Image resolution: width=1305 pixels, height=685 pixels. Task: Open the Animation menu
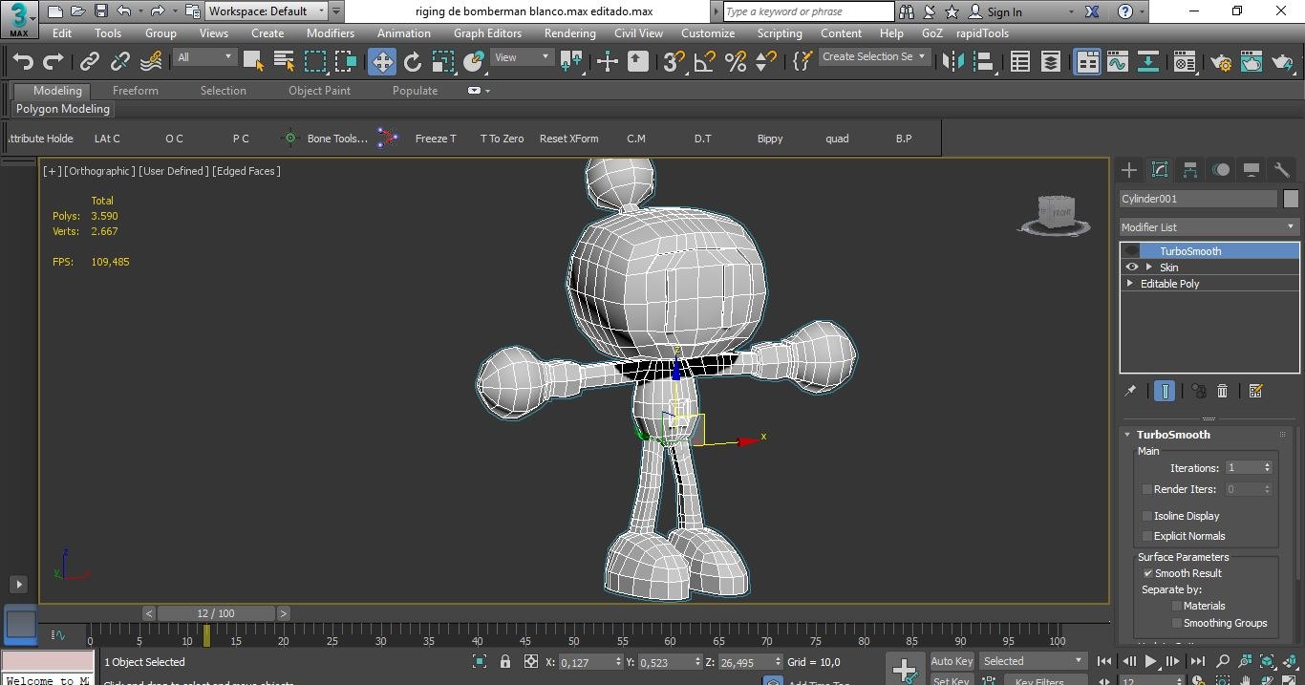tap(404, 32)
